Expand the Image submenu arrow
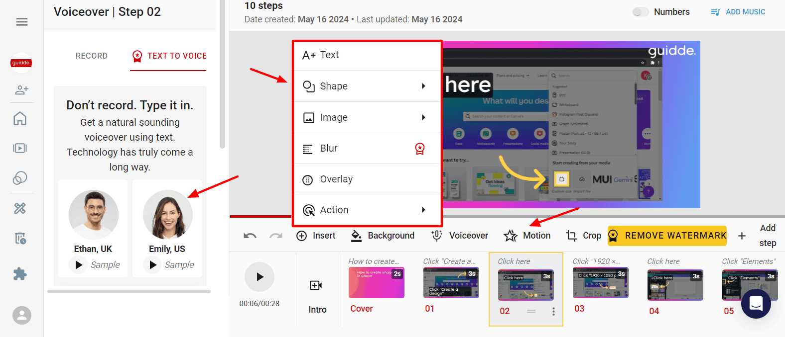 point(423,117)
